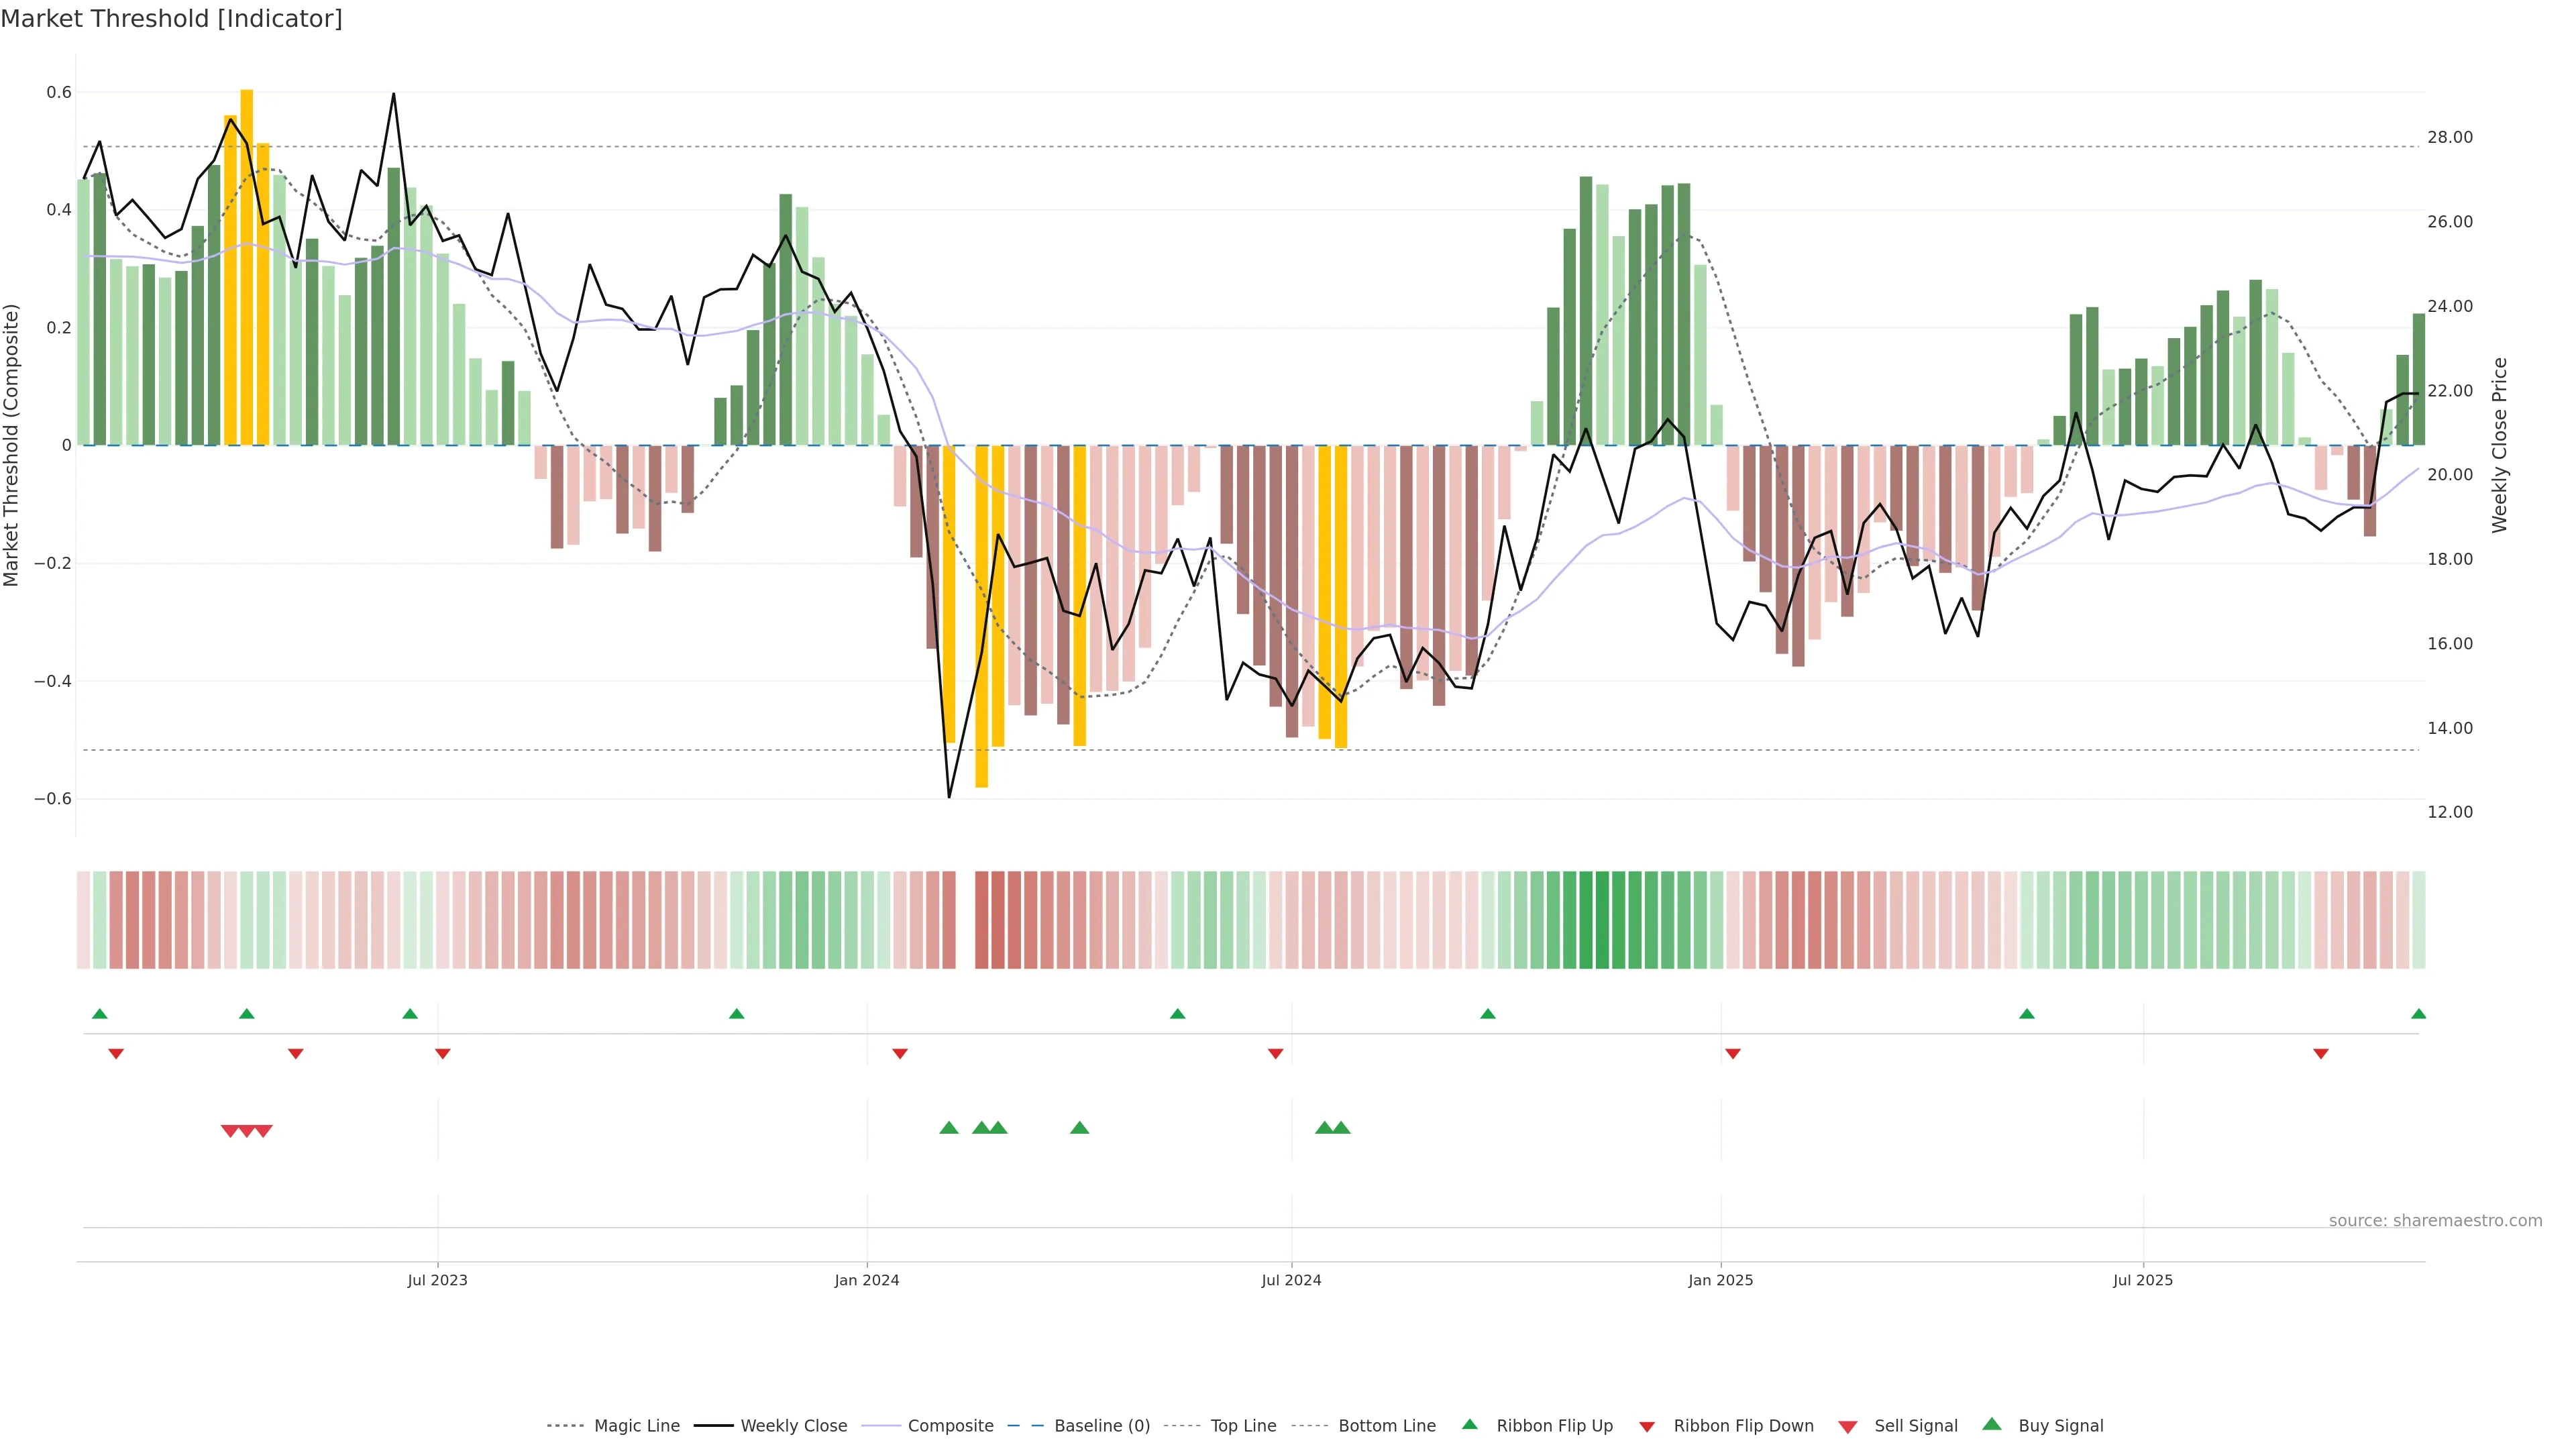Click Ribbon Flip Down legend triangle icon

point(1646,1426)
